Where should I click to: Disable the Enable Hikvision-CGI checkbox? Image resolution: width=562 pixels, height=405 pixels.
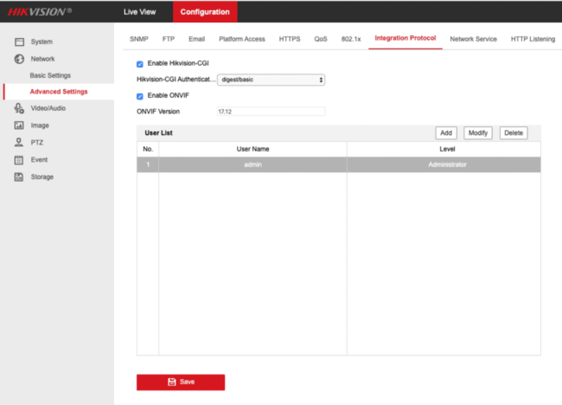coord(140,64)
